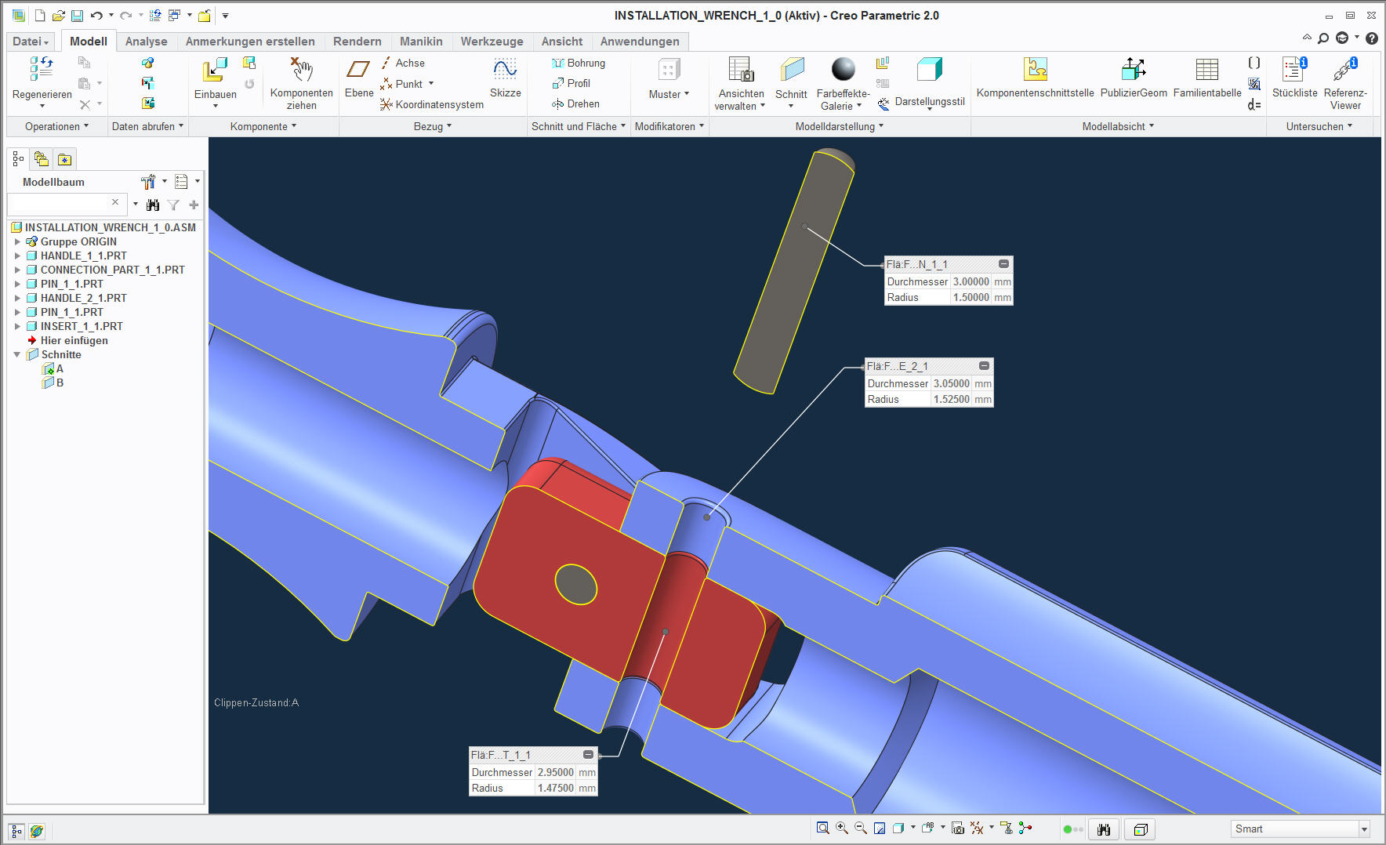Toggle datum display filters icon
This screenshot has height=845, width=1386.
tap(977, 828)
